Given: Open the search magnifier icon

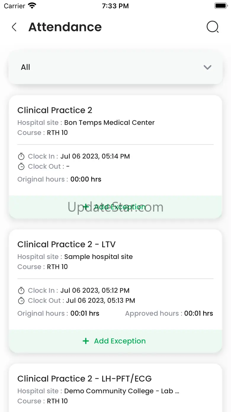Looking at the screenshot, I should [x=212, y=27].
